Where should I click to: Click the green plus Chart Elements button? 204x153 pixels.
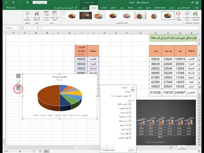tap(18, 76)
